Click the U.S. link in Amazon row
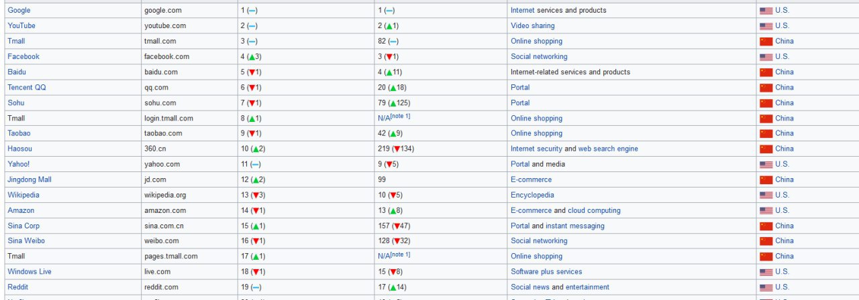Image resolution: width=859 pixels, height=300 pixels. coord(782,211)
